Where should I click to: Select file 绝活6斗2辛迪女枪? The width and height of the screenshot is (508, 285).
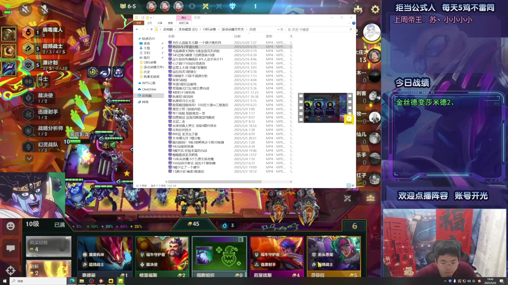[185, 47]
